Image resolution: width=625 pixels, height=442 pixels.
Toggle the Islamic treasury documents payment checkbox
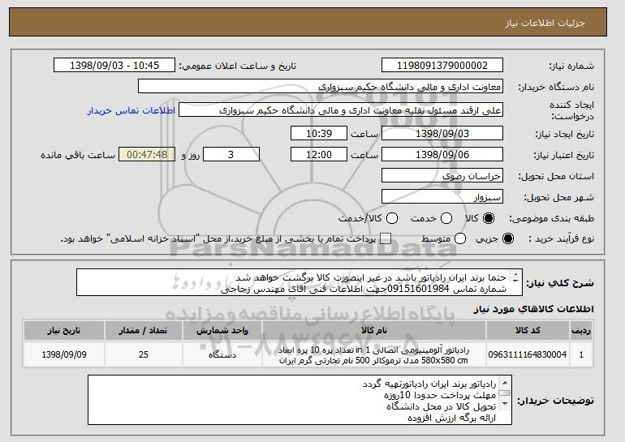(386, 239)
